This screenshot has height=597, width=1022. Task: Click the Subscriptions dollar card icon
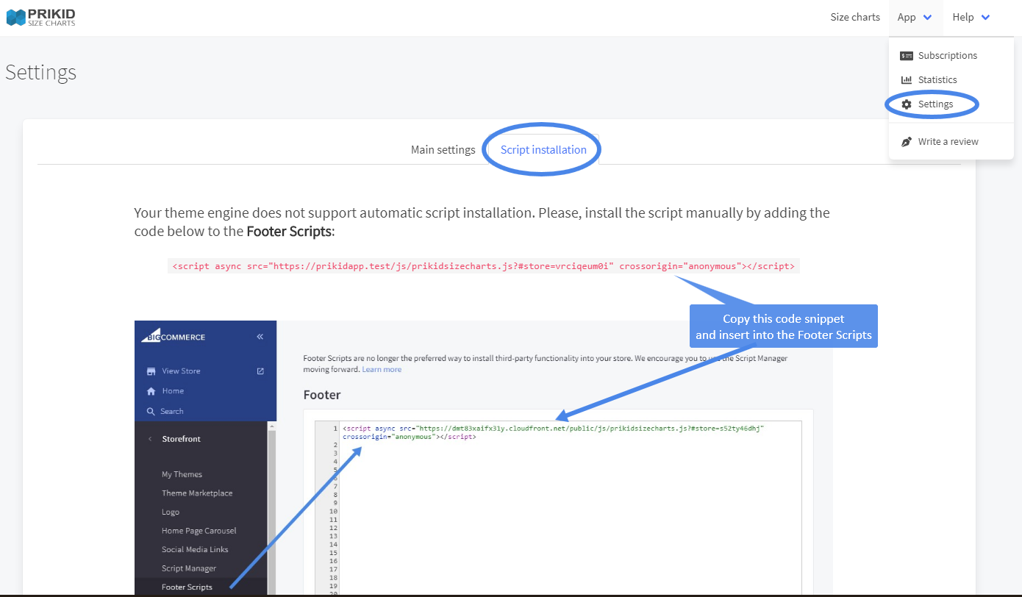(x=907, y=55)
